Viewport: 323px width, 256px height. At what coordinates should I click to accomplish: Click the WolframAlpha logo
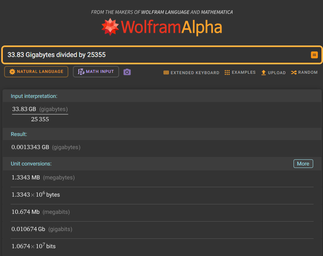coord(162,27)
